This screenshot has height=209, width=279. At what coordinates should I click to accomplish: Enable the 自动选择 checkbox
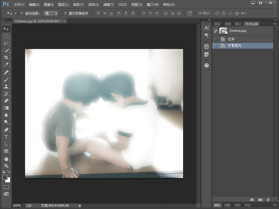[x=22, y=13]
